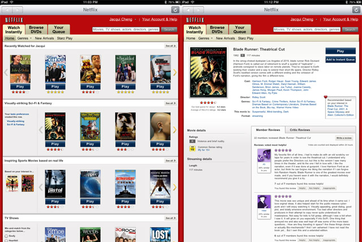The image size is (362, 242).
Task: Open New Arrivals on the left screen
Action: click(x=44, y=38)
